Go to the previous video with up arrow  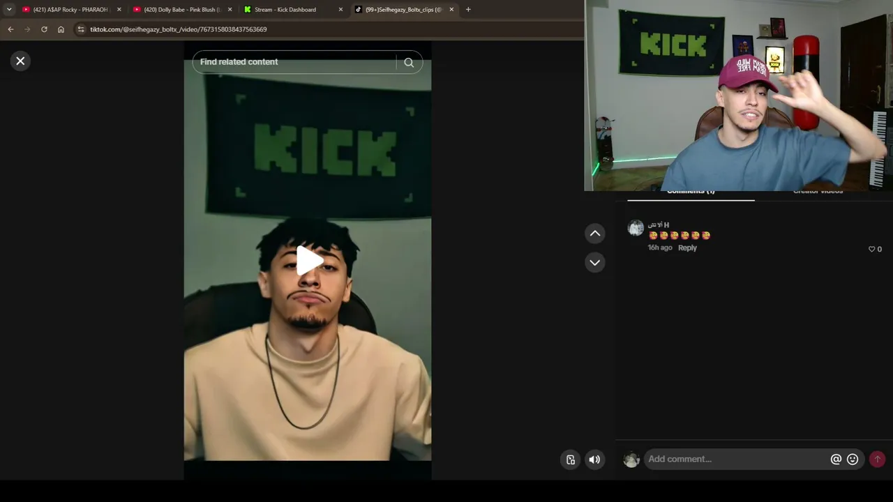595,234
